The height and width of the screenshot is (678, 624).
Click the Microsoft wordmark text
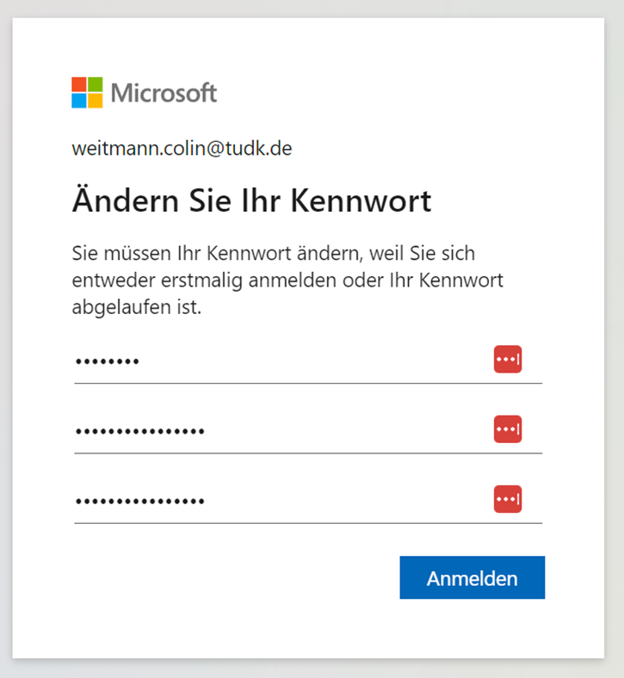coord(164,92)
